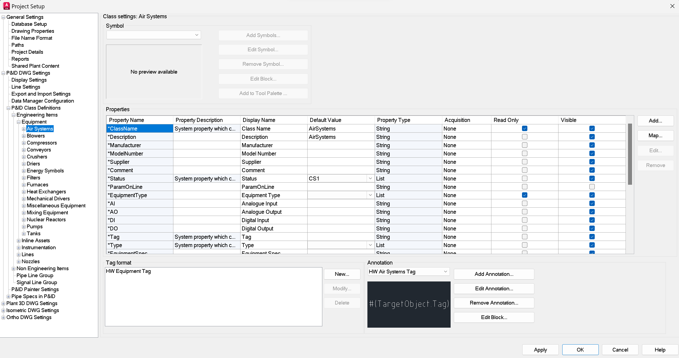Select the Heat Exchangers tree item
The height and width of the screenshot is (358, 679).
coord(46,191)
